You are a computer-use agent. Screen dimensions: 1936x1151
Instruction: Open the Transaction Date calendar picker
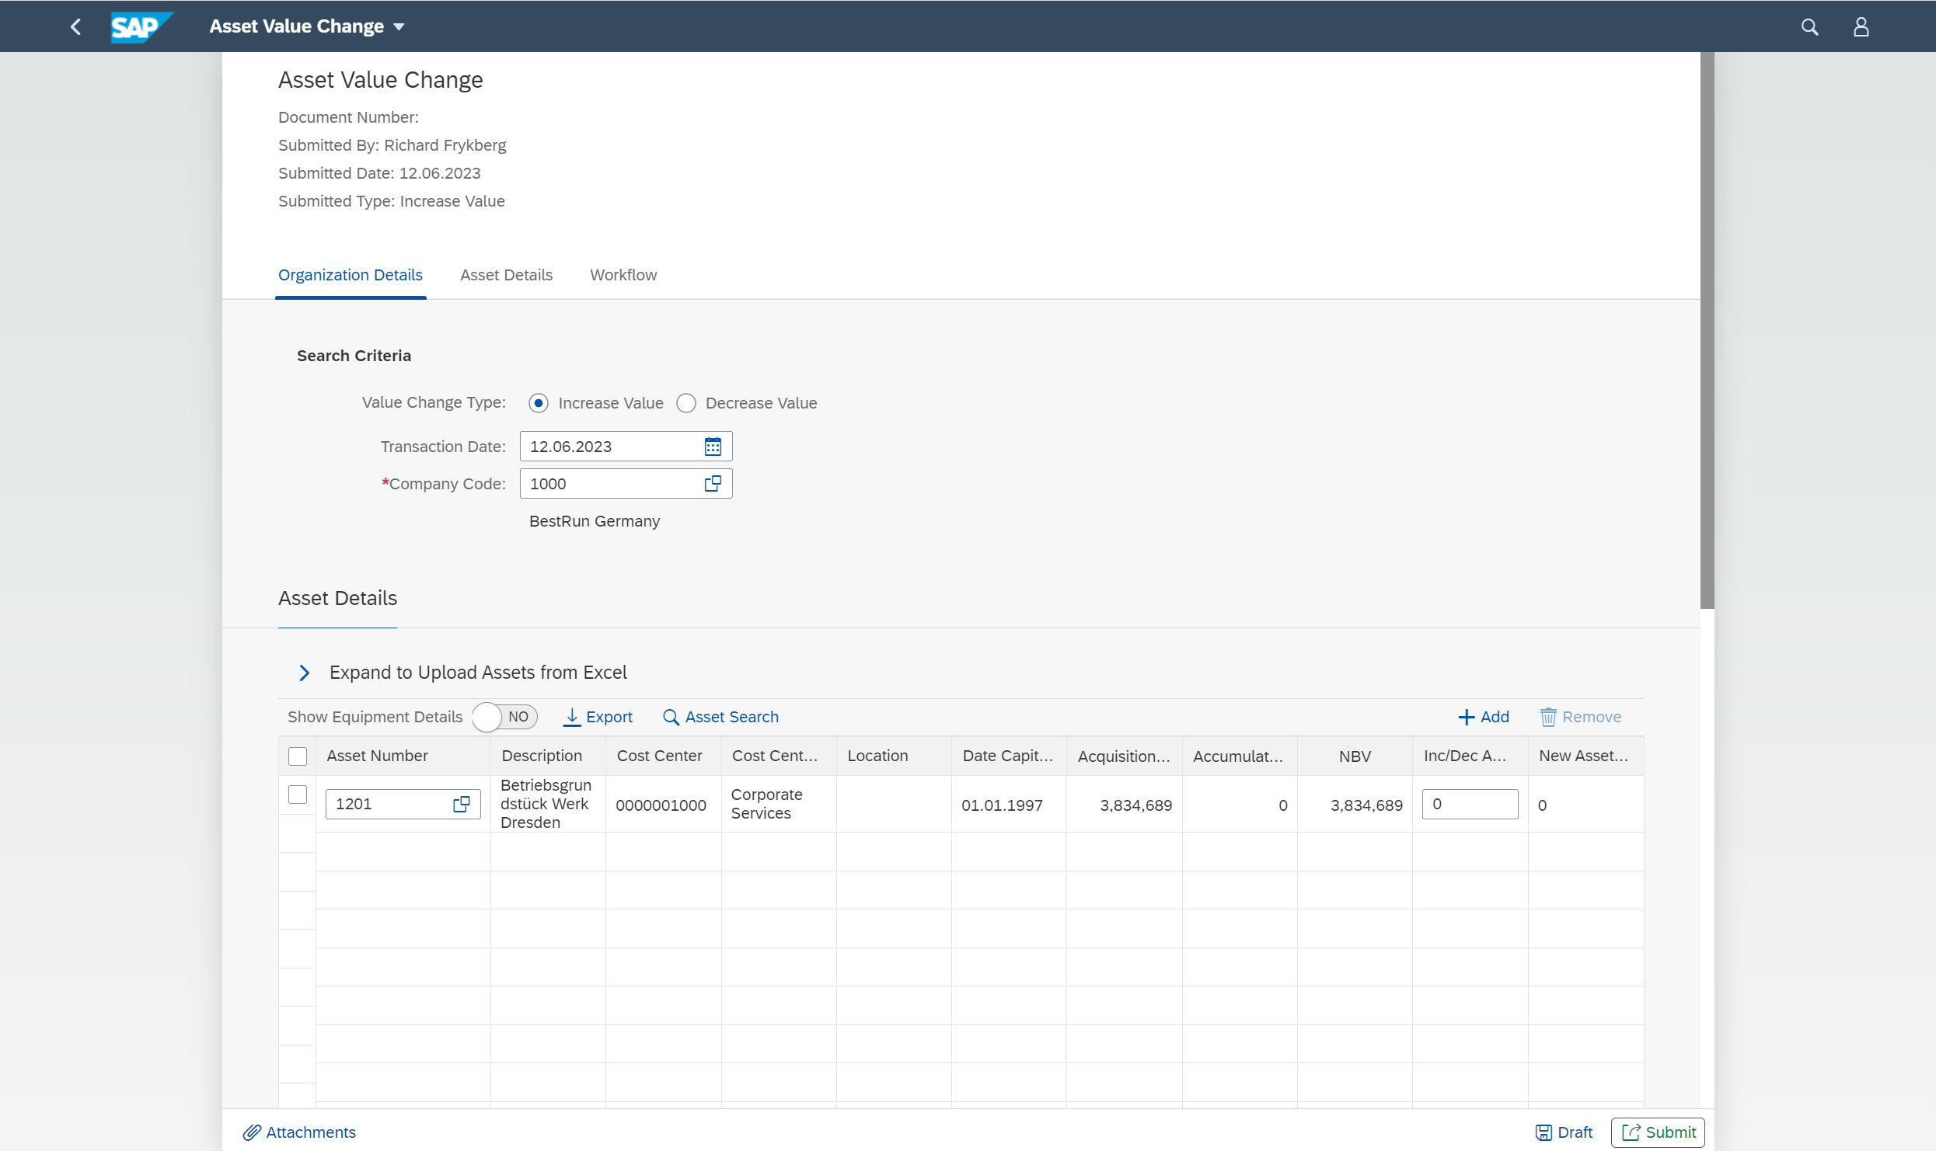[713, 446]
